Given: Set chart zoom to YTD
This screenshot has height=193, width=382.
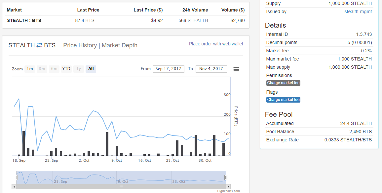Looking at the screenshot, I should pos(66,69).
